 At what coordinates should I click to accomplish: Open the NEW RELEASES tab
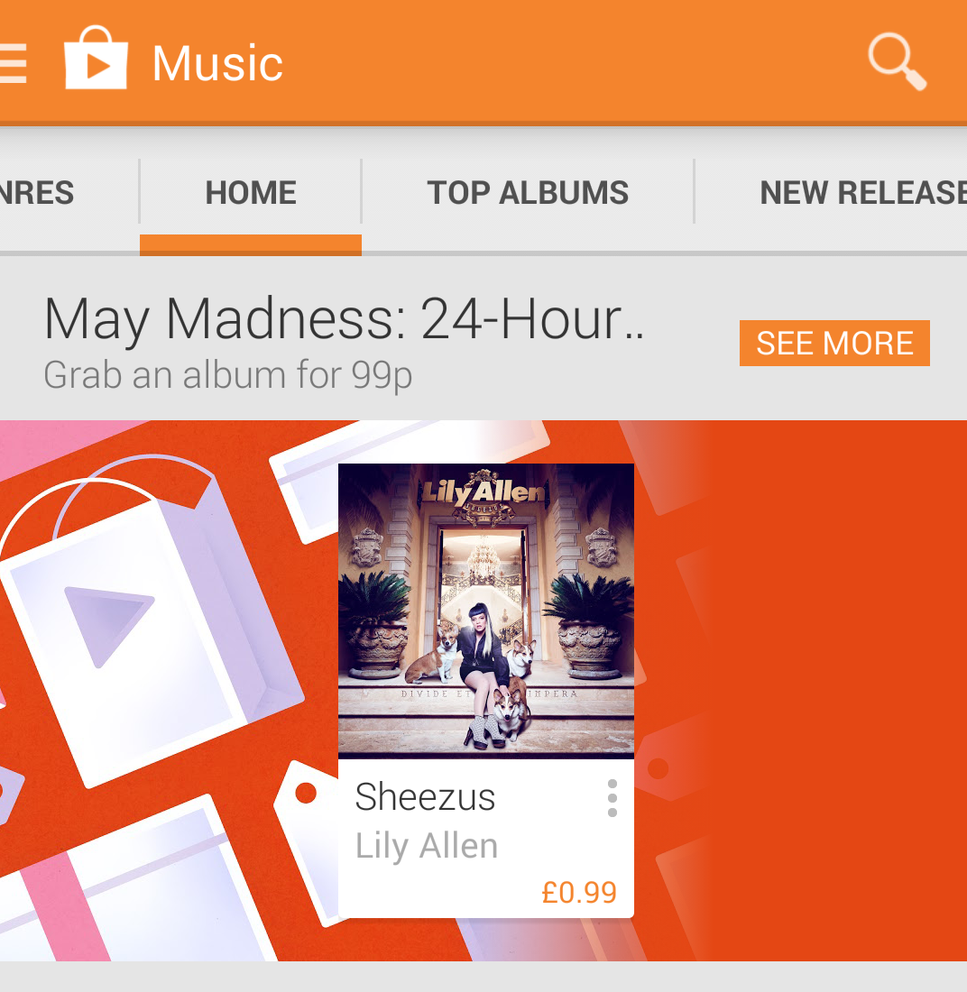pyautogui.click(x=832, y=192)
